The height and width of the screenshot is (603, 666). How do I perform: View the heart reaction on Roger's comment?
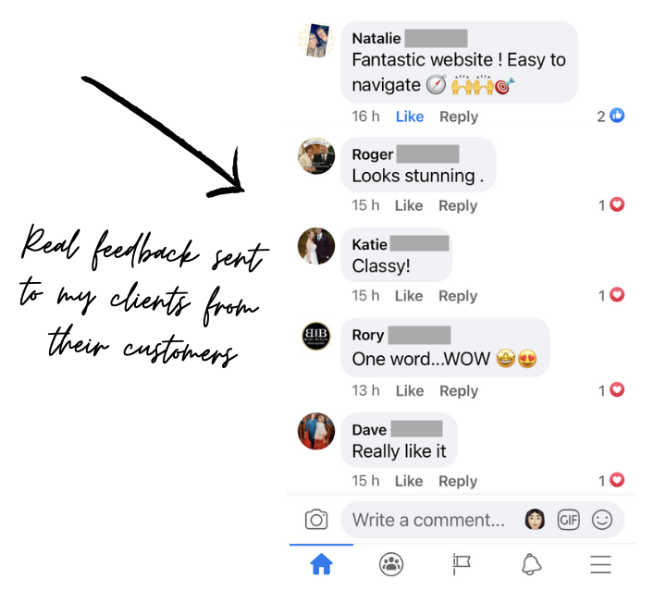[611, 205]
